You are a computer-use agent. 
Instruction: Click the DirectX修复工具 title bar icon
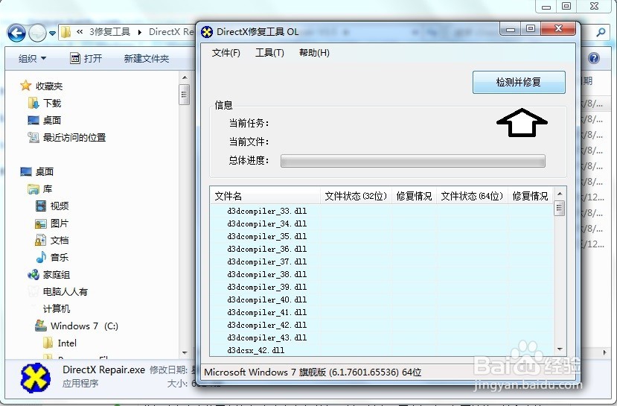point(207,32)
